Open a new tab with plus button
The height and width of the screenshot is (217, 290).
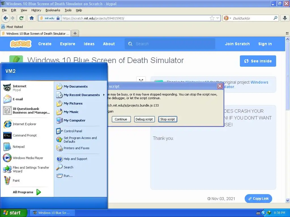75,33
